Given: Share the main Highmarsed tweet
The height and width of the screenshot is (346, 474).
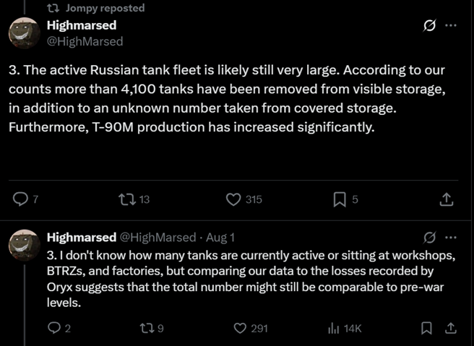Looking at the screenshot, I should pyautogui.click(x=447, y=199).
